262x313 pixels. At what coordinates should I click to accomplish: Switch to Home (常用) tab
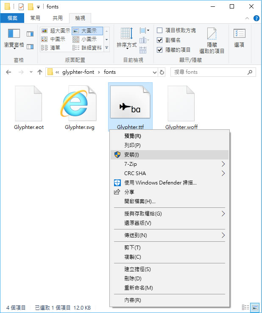[35, 18]
